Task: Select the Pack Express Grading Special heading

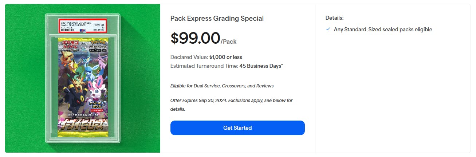Action: pos(217,18)
